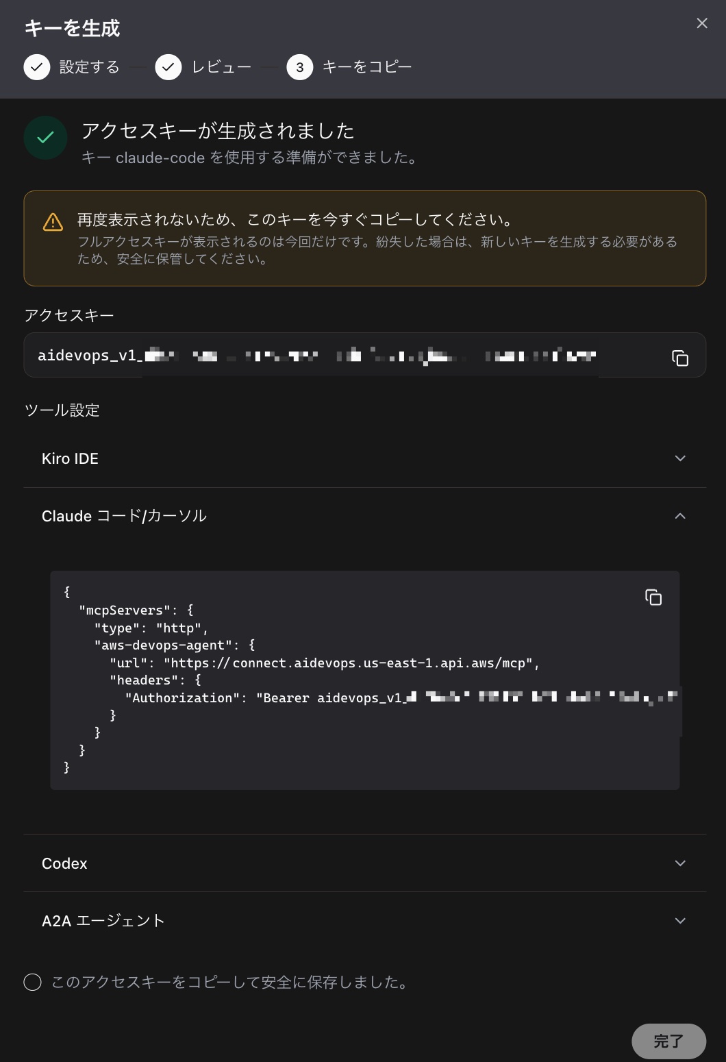Click the "aws-devops-agent" line in code
Image resolution: width=726 pixels, height=1062 pixels.
point(175,645)
